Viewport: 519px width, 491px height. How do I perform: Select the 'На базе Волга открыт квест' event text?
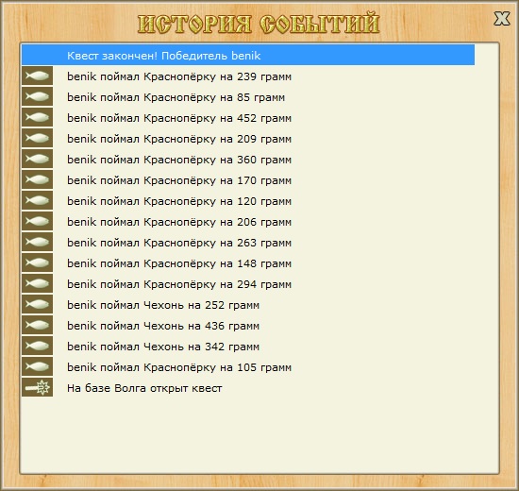(144, 388)
